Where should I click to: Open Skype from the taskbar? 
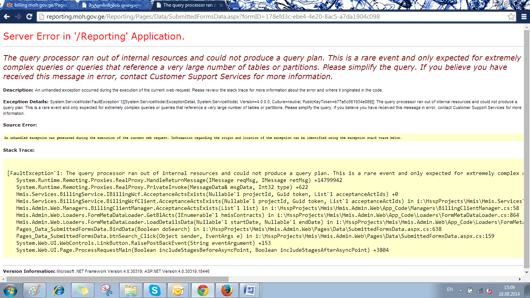pyautogui.click(x=155, y=290)
